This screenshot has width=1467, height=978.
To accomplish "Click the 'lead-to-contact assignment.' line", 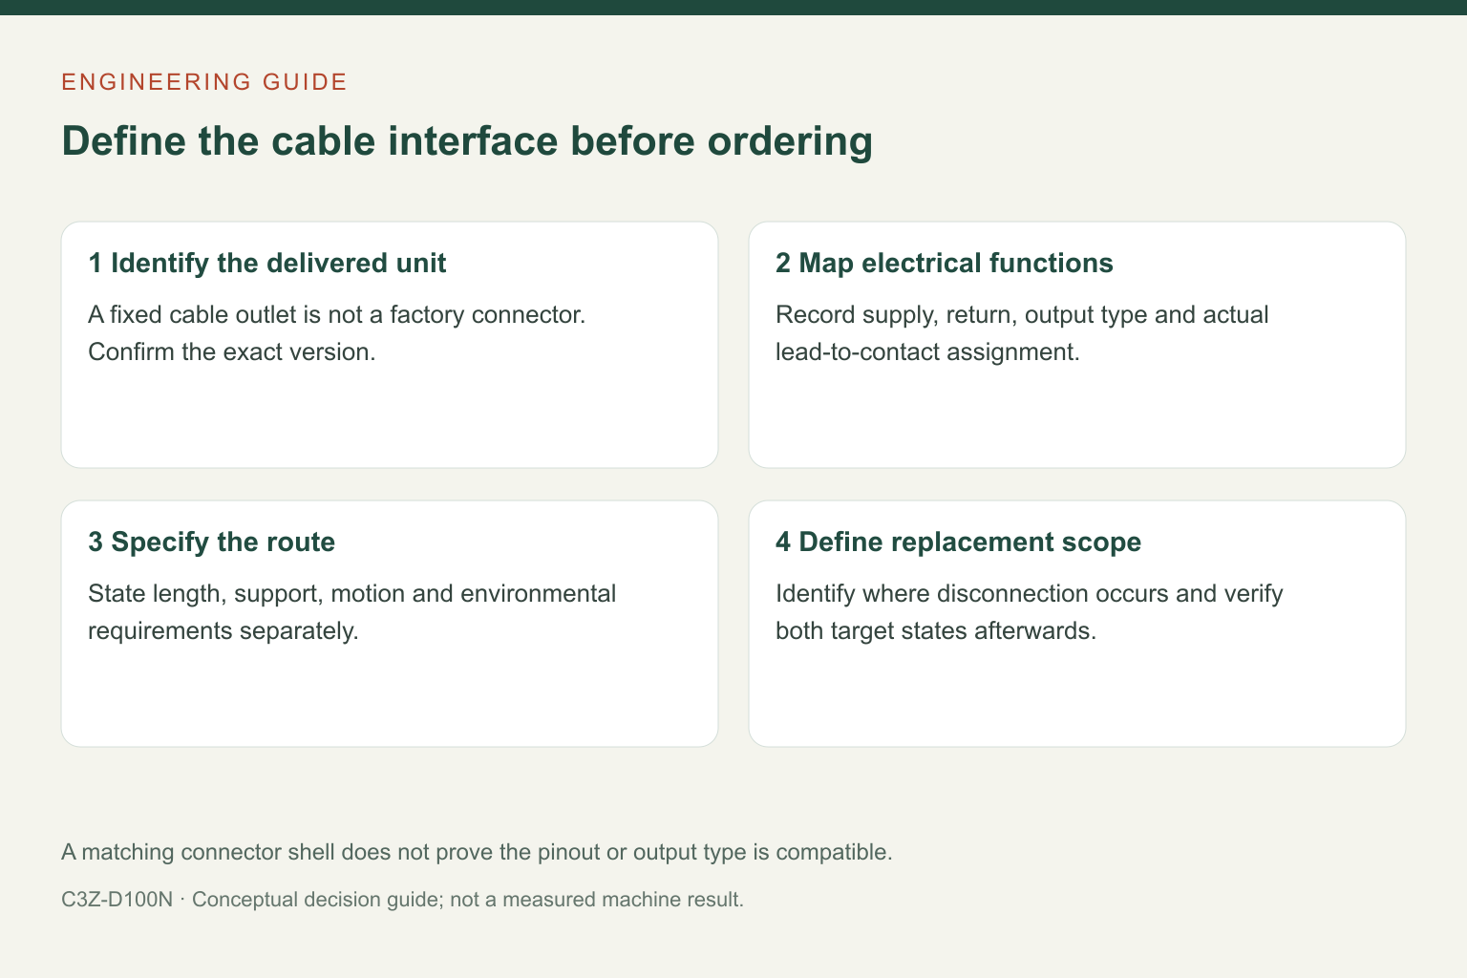I will click(927, 351).
